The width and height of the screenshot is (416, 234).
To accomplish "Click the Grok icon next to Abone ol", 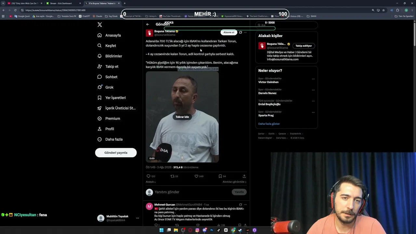I will (x=240, y=32).
